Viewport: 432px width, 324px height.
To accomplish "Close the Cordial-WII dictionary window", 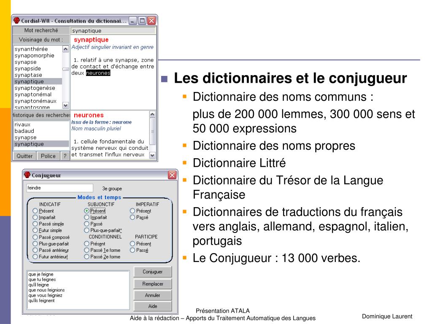I will click(x=151, y=21).
